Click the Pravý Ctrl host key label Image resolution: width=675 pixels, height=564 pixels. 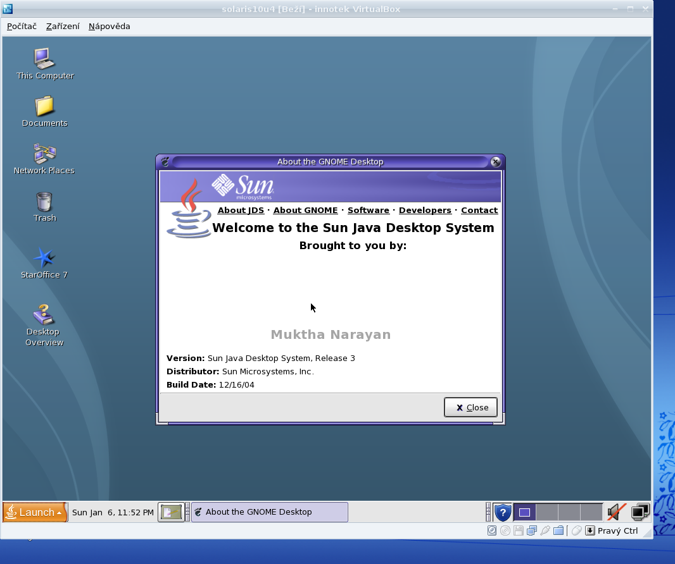tap(618, 531)
